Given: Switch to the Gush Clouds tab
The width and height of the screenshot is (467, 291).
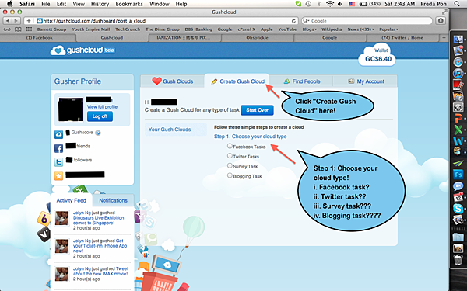Looking at the screenshot, I should (173, 81).
